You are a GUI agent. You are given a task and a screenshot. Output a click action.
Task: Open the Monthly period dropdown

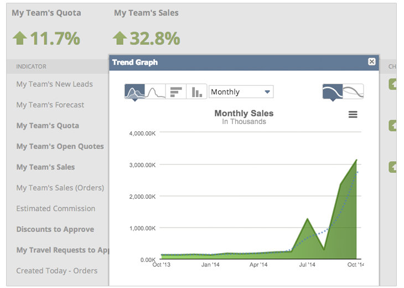[x=241, y=92]
